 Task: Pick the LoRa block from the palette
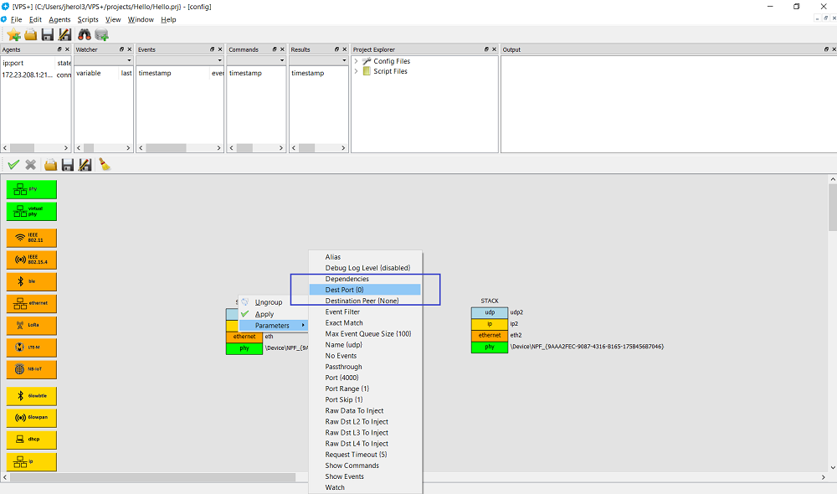32,324
